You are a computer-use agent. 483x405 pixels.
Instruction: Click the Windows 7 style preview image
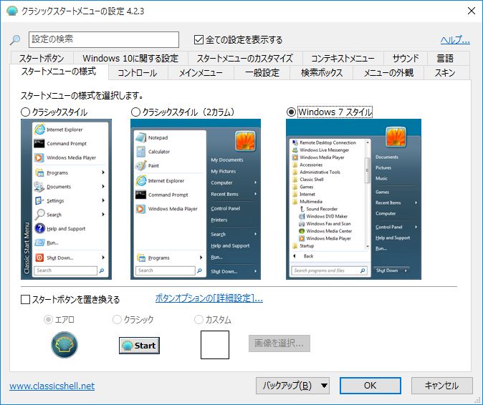(353, 198)
